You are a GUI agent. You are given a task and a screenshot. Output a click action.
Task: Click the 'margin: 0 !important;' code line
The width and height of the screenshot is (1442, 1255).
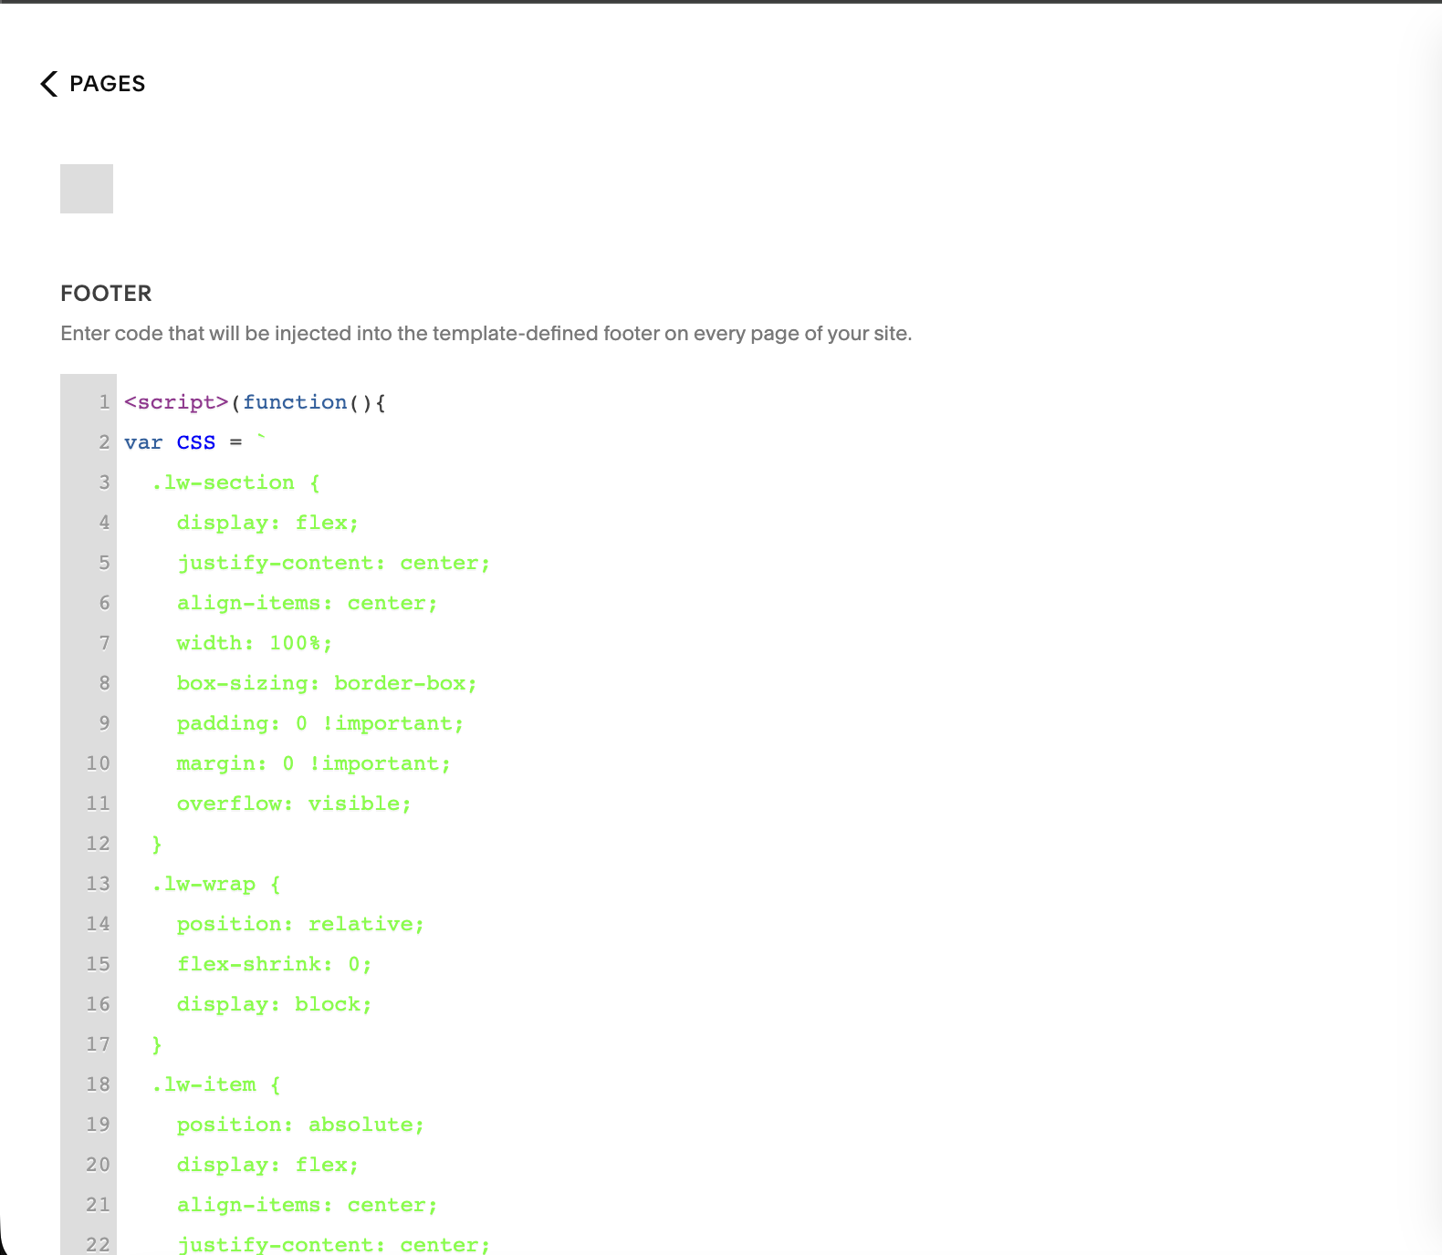[314, 763]
